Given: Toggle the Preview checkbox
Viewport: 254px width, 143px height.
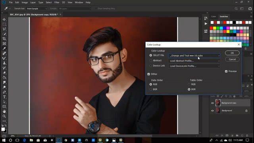Looking at the screenshot, I should [226, 71].
